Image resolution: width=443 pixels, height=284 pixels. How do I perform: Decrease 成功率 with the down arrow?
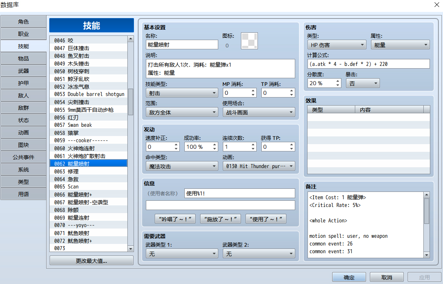(214, 148)
